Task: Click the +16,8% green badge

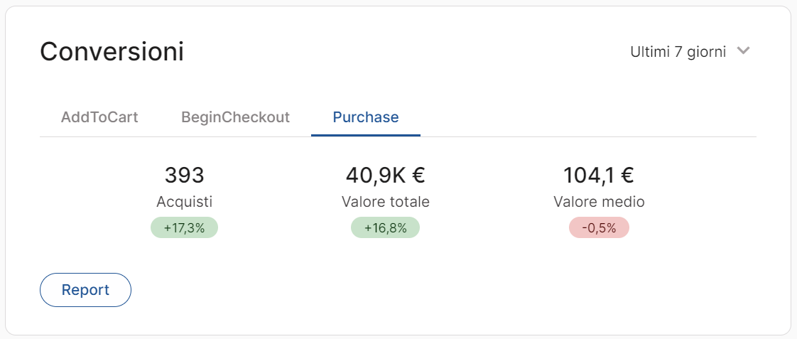Action: click(x=385, y=228)
